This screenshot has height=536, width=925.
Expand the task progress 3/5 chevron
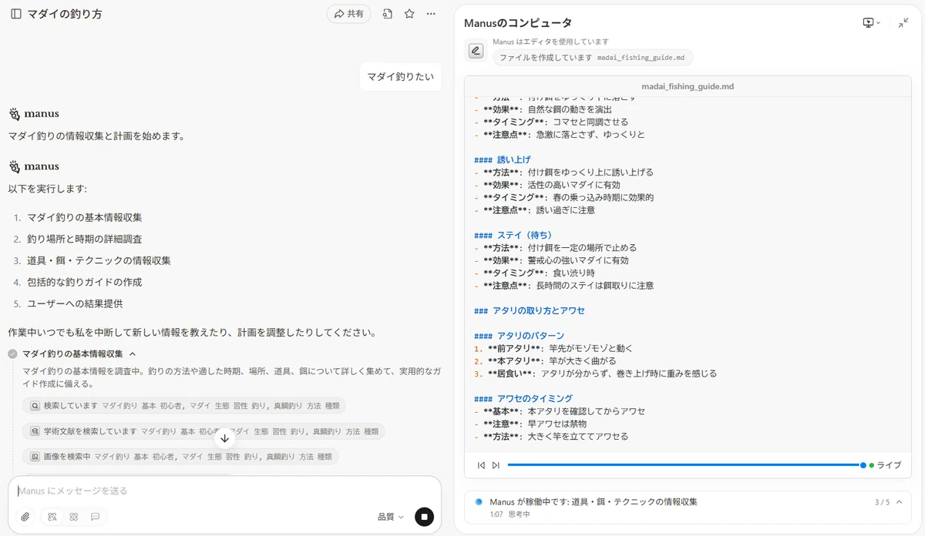(x=899, y=502)
